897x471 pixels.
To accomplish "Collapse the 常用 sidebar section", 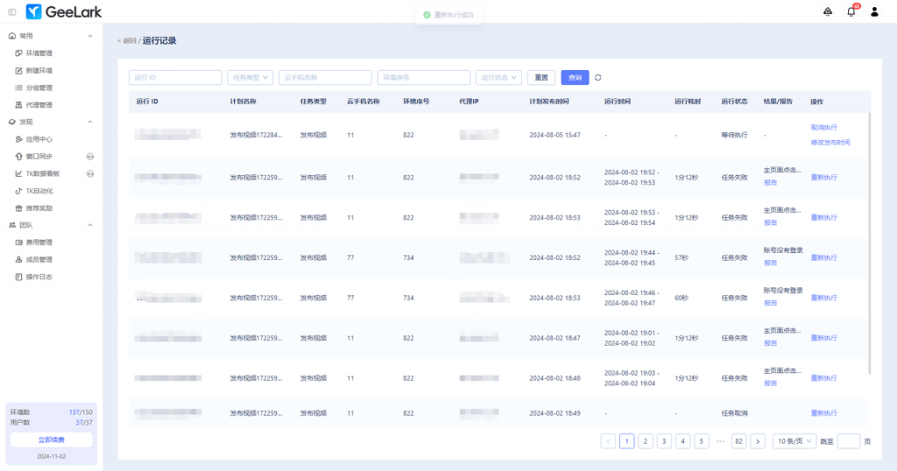I will click(90, 36).
